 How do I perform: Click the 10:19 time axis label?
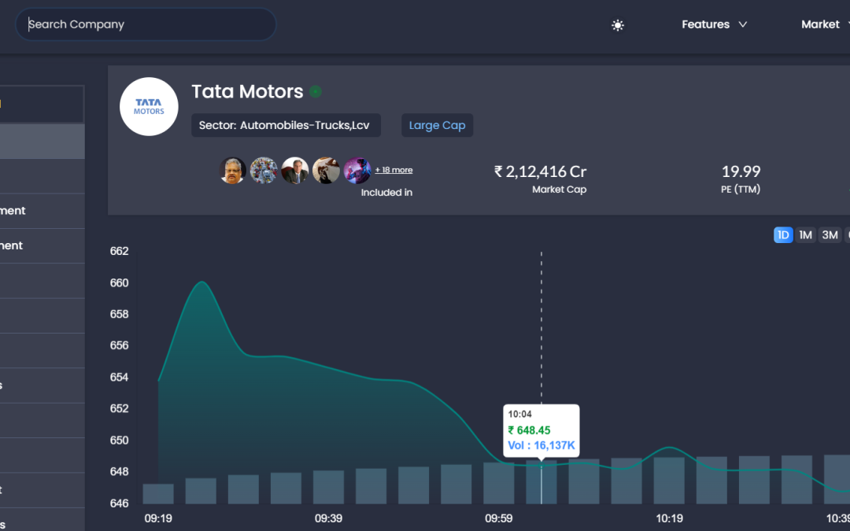click(x=670, y=518)
